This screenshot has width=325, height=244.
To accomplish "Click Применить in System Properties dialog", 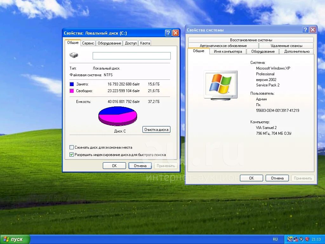I will (303, 178).
